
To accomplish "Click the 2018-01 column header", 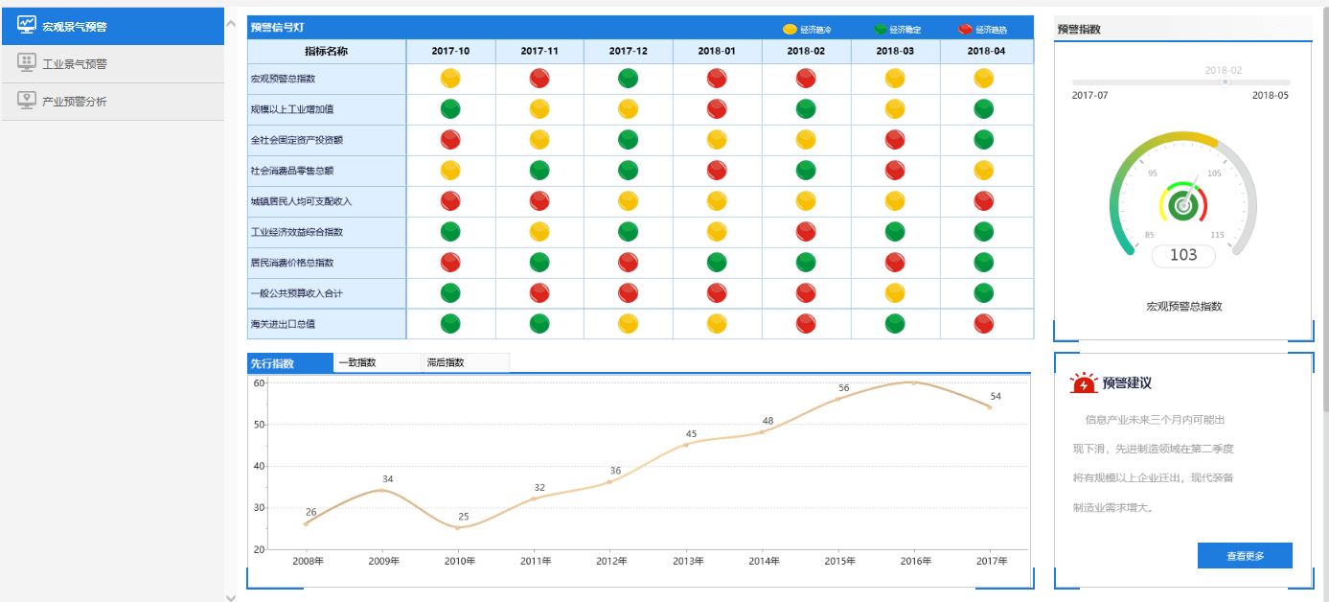I will pos(717,52).
